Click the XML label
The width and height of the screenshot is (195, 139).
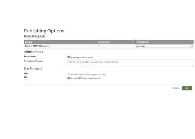click(26, 74)
